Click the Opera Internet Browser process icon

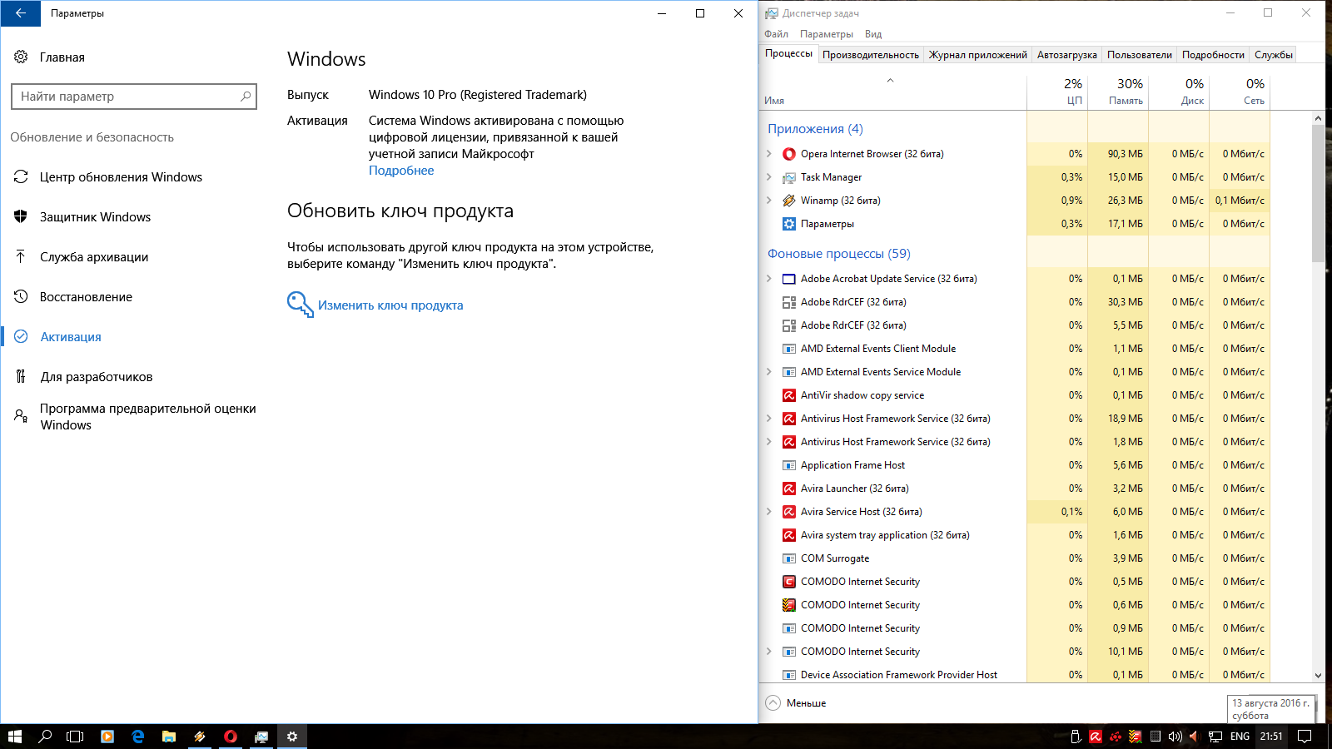[788, 154]
